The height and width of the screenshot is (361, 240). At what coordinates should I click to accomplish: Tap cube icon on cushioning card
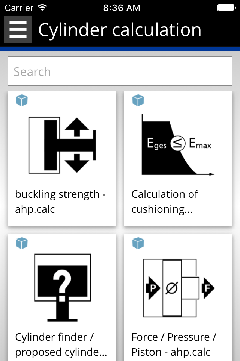(138, 100)
